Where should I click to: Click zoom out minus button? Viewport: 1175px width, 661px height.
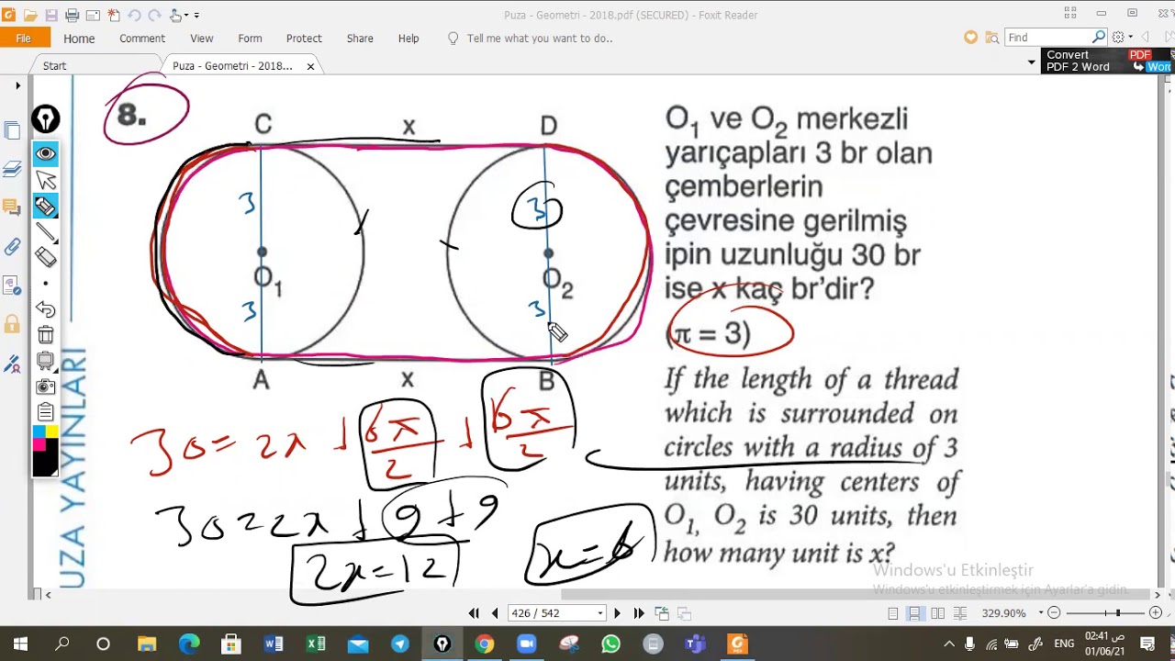[x=1054, y=613]
